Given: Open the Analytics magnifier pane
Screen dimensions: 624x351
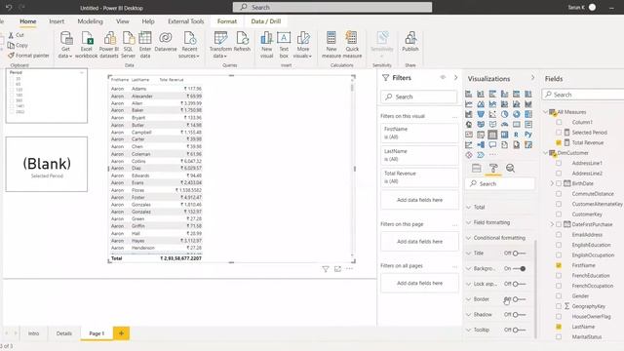Looking at the screenshot, I should click(x=510, y=168).
